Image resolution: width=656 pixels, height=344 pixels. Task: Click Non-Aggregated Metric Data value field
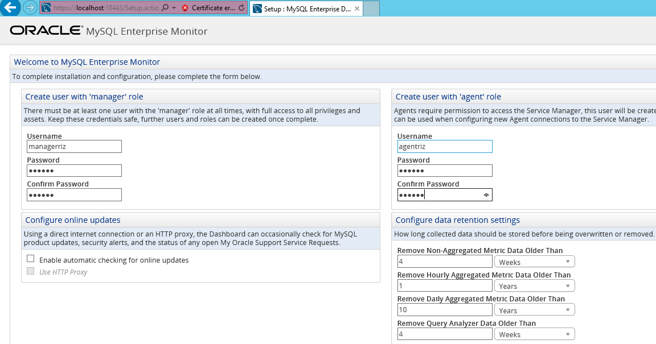445,262
